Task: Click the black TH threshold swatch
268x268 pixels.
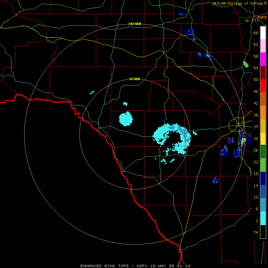Action: (x=263, y=232)
